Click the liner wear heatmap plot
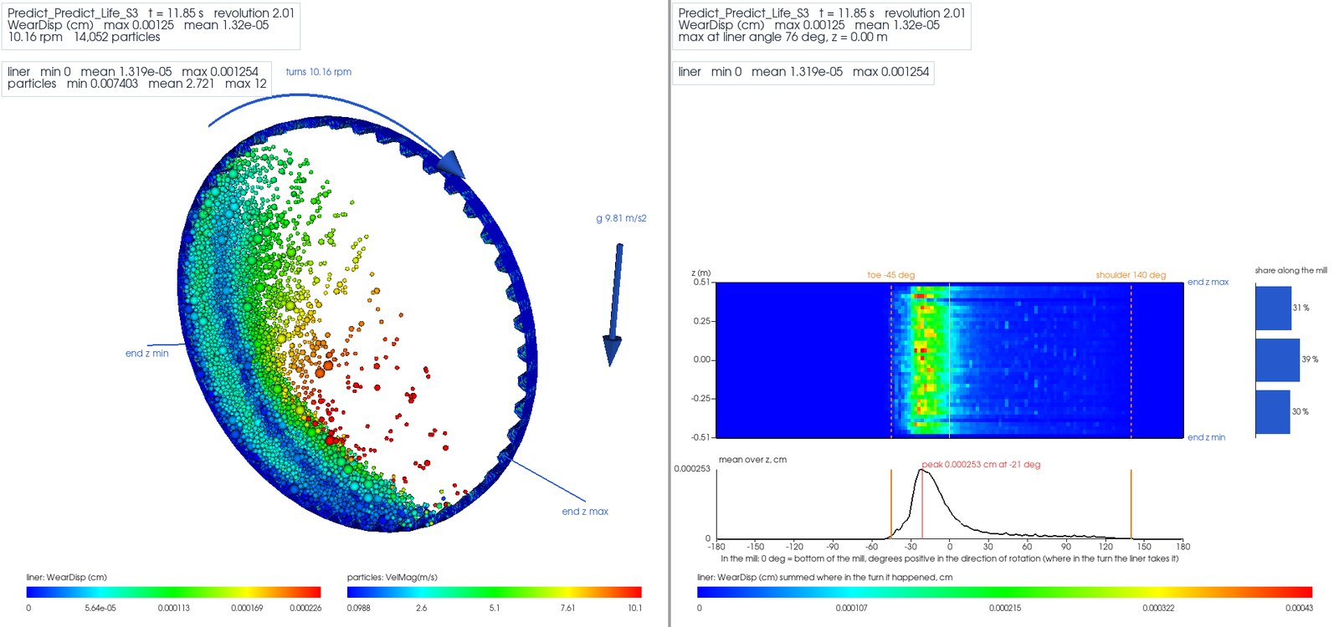Viewport: 1339px width, 627px height. click(950, 359)
